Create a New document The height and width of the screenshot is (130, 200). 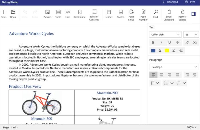3,14
